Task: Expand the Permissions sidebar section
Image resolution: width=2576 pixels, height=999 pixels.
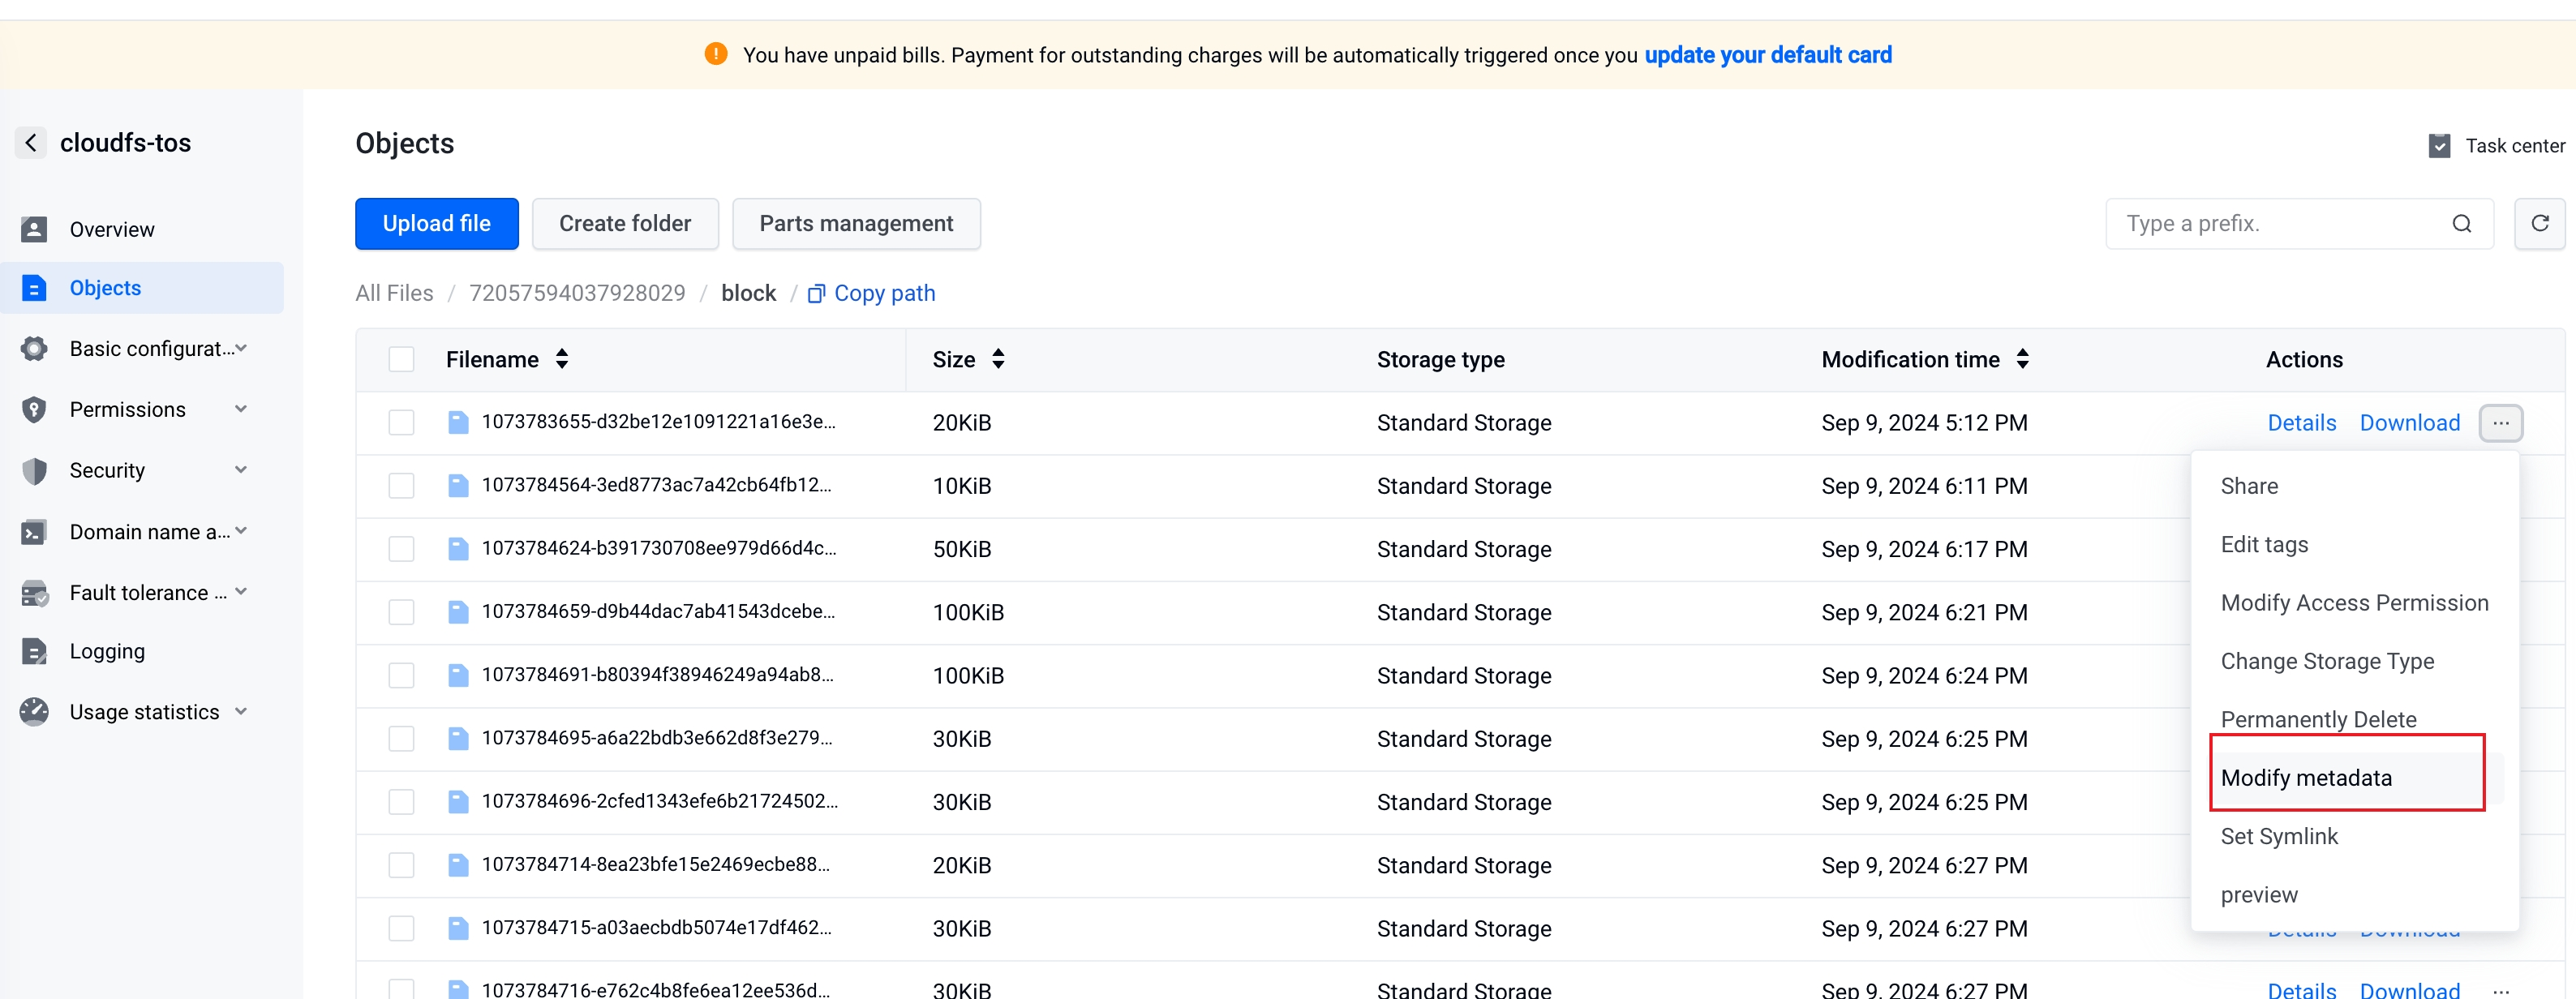Action: (240, 409)
